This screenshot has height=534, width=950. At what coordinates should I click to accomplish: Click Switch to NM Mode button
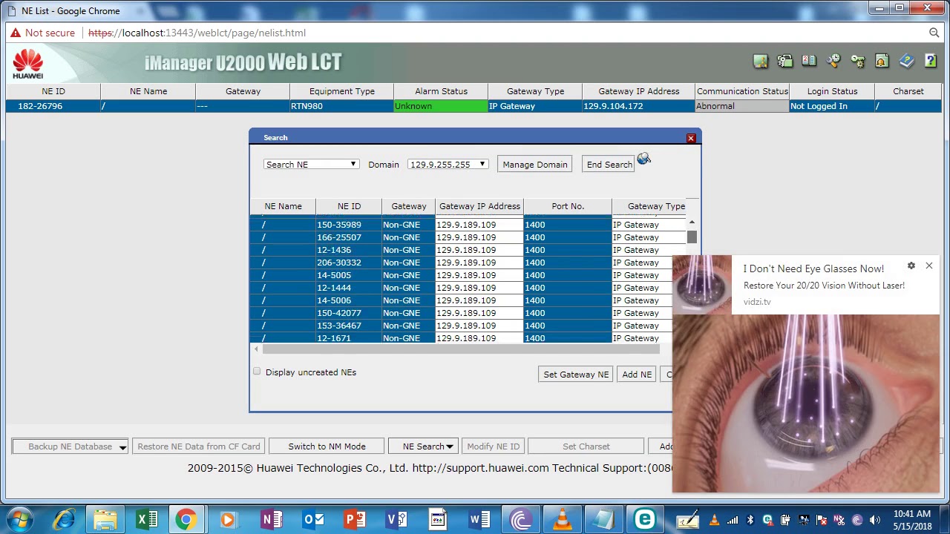point(327,446)
